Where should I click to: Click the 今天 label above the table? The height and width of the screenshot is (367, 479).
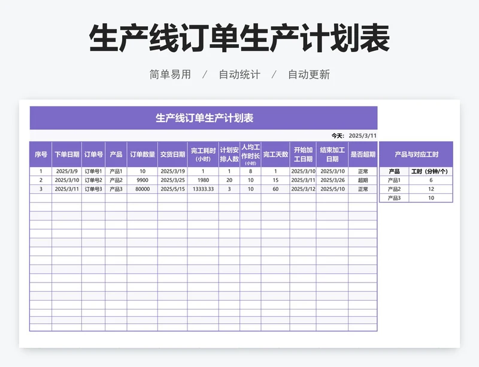click(338, 135)
